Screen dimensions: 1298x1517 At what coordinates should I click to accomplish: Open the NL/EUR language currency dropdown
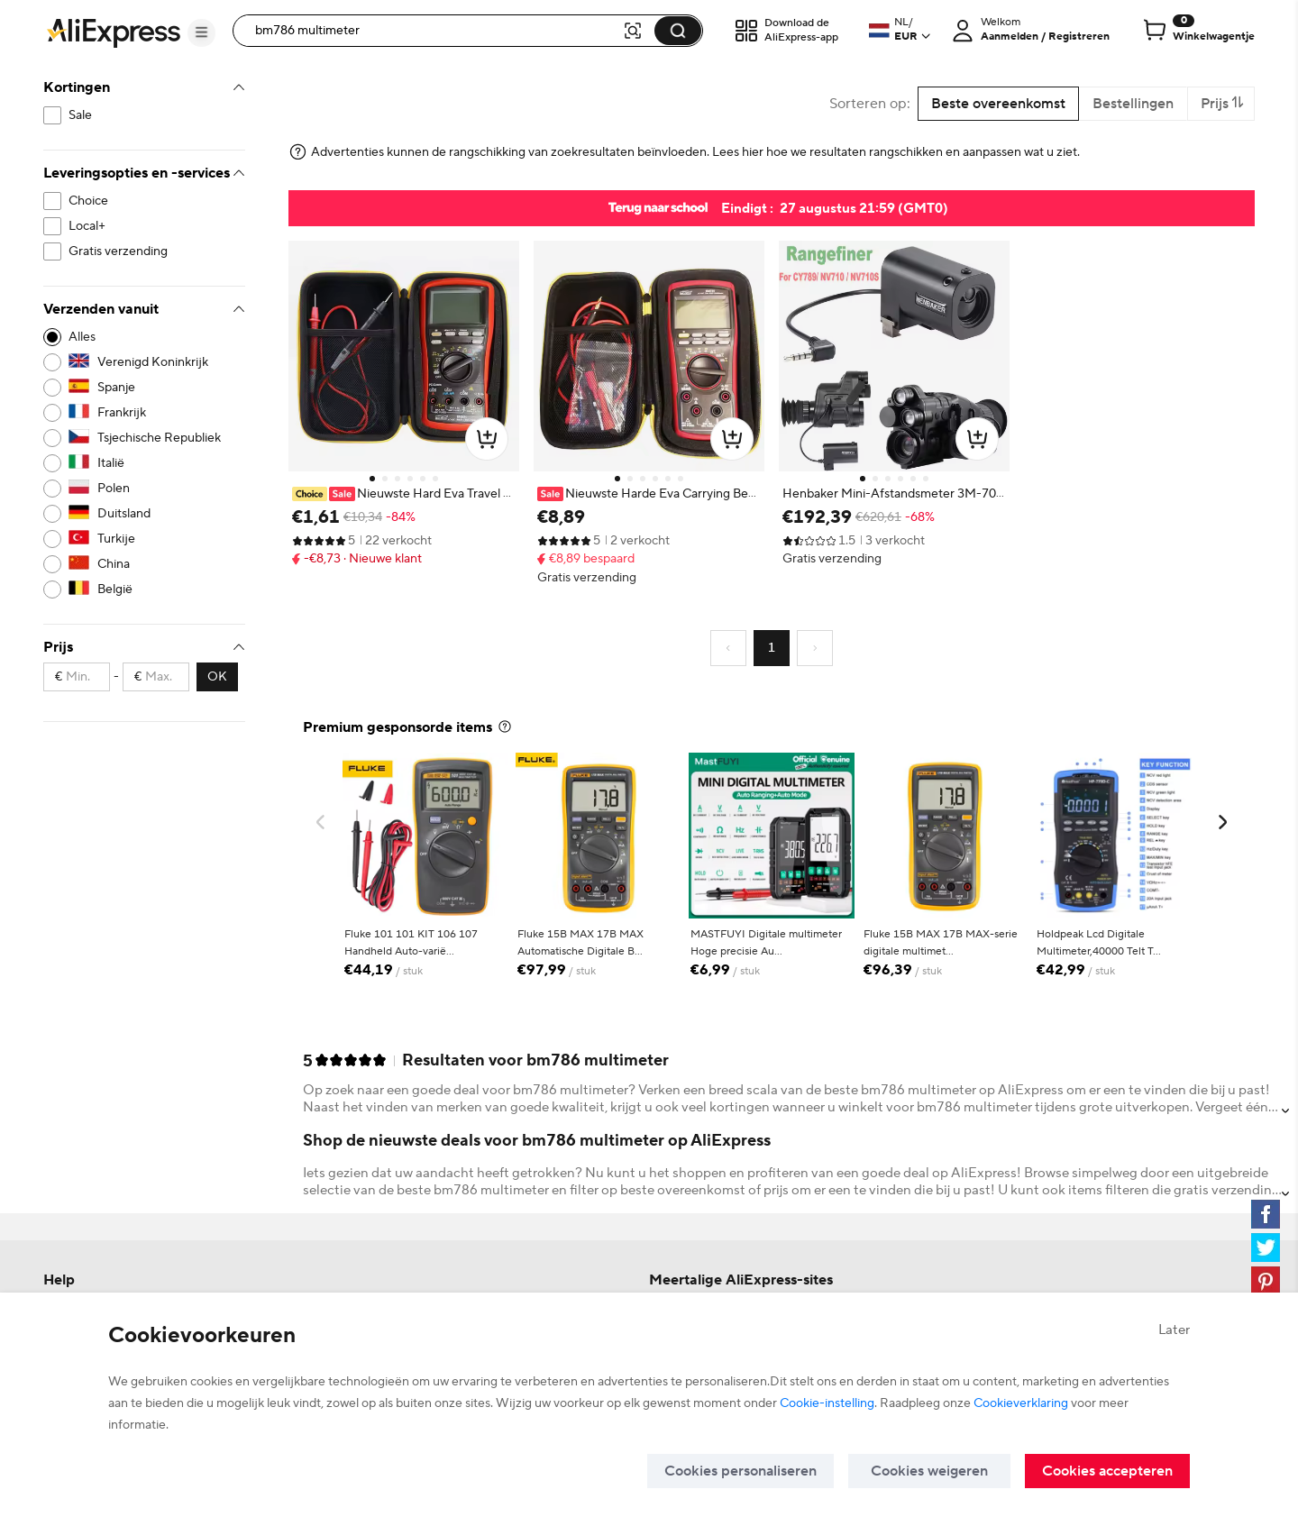coord(900,30)
